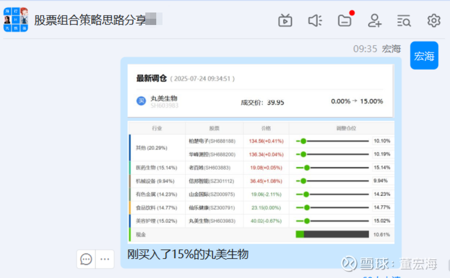This screenshot has width=450, height=278.
Task: Click the 15.14% position value field
Action: [x=382, y=168]
